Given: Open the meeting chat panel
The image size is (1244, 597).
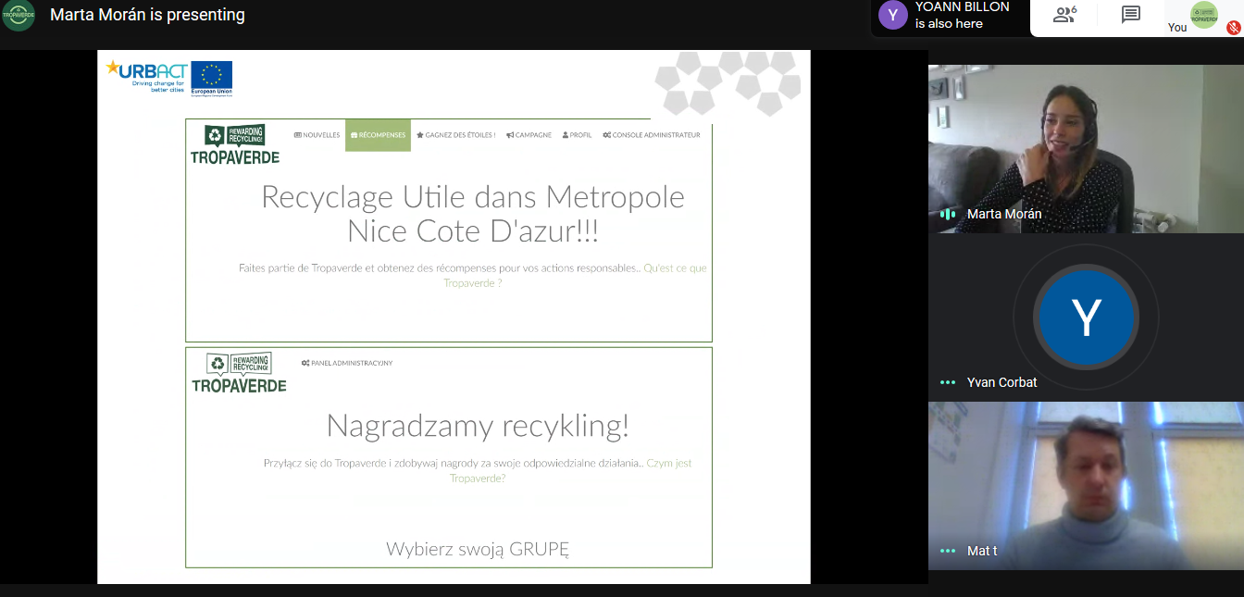Looking at the screenshot, I should coord(1130,15).
